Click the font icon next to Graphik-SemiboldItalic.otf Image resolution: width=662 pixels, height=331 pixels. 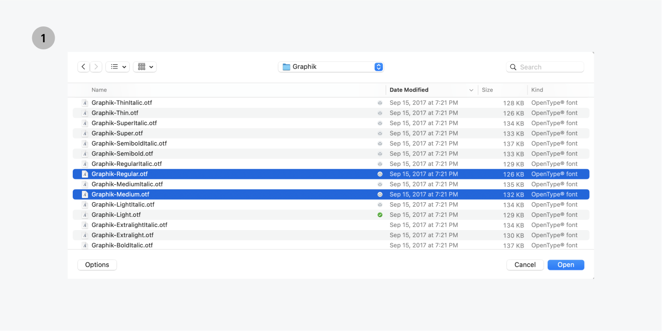(85, 143)
